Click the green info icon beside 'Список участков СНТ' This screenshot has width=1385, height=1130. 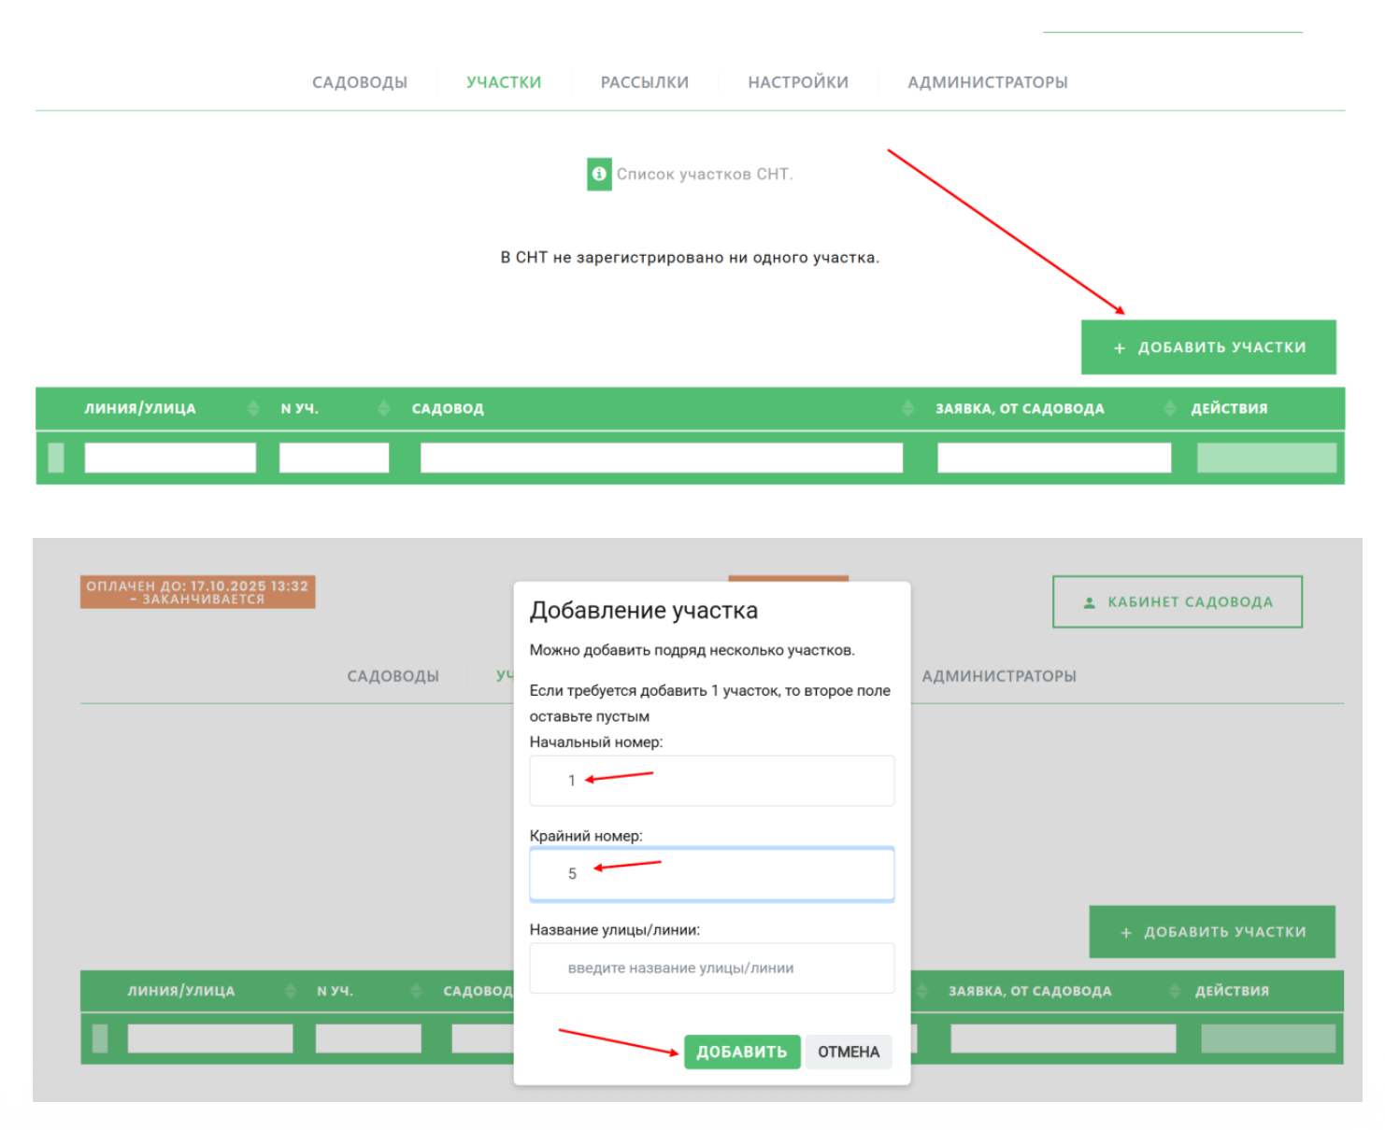[599, 175]
